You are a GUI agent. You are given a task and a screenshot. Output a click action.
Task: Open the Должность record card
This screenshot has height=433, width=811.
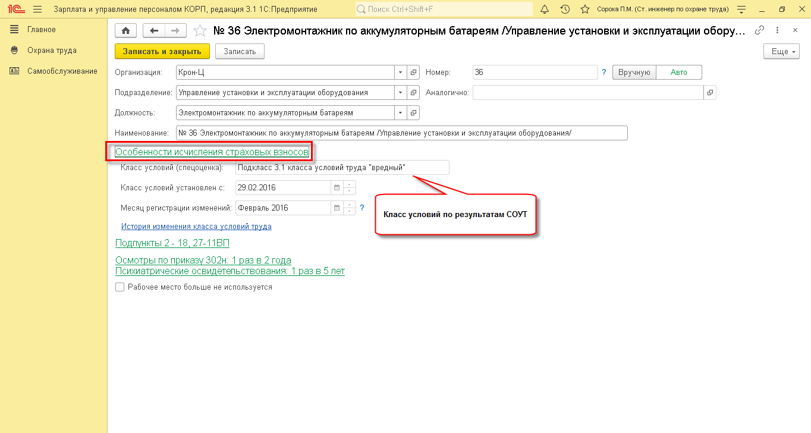414,112
